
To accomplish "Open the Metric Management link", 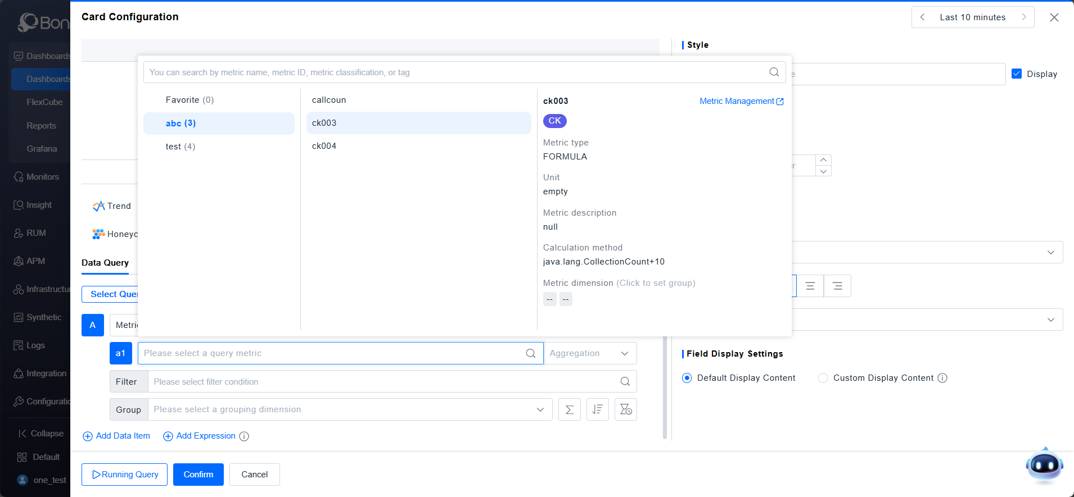I will (741, 101).
